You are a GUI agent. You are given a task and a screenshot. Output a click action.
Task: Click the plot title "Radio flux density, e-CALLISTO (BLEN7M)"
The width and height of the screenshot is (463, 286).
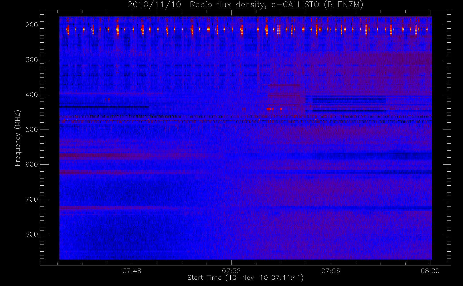point(276,5)
